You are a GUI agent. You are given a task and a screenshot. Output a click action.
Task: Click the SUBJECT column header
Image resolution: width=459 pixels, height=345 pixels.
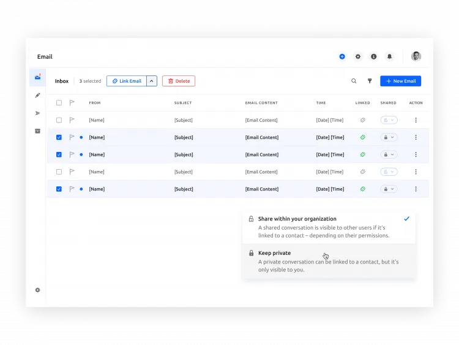(x=183, y=103)
